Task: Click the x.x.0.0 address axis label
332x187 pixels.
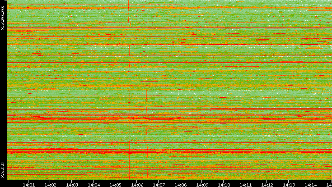Action: point(3,170)
